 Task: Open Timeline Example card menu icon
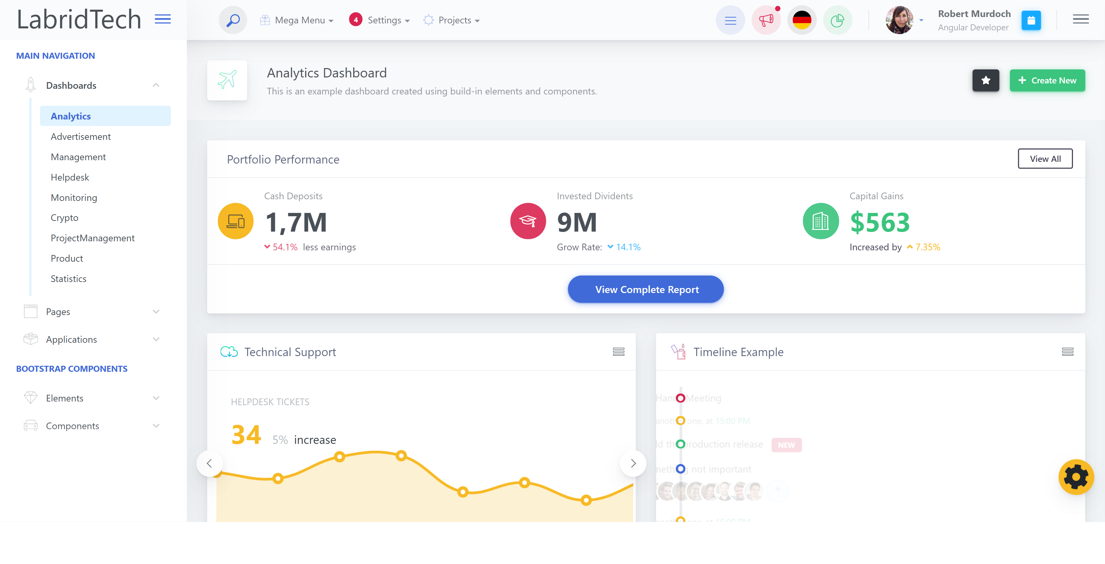tap(1067, 351)
